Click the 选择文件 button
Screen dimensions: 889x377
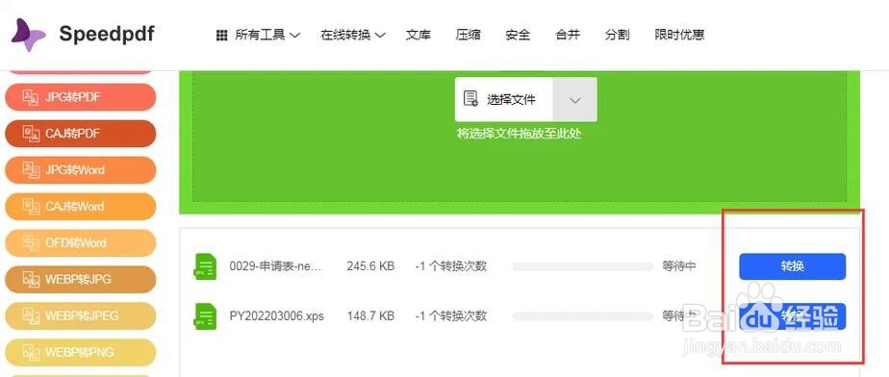[503, 100]
